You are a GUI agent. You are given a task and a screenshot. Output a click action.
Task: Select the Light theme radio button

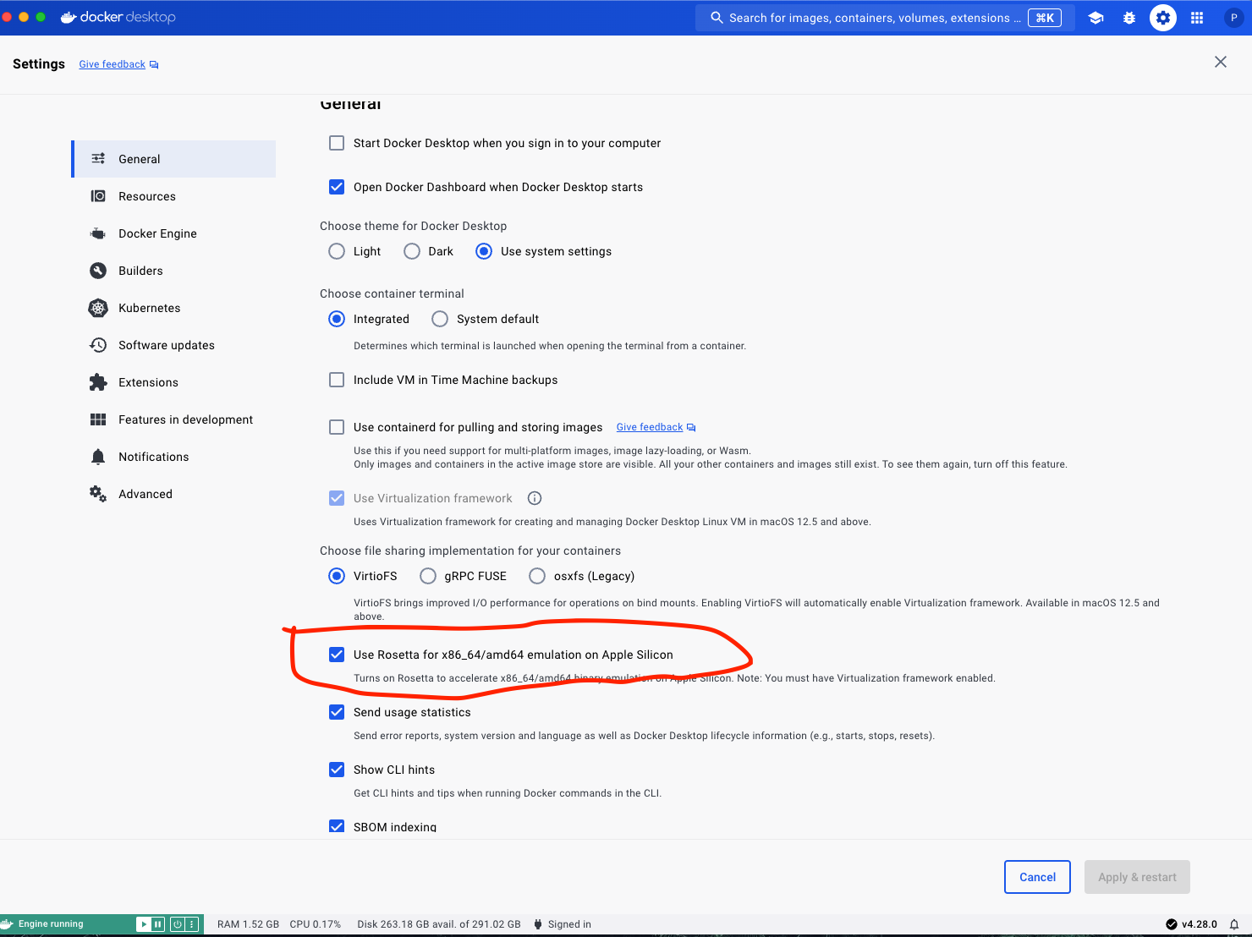337,251
